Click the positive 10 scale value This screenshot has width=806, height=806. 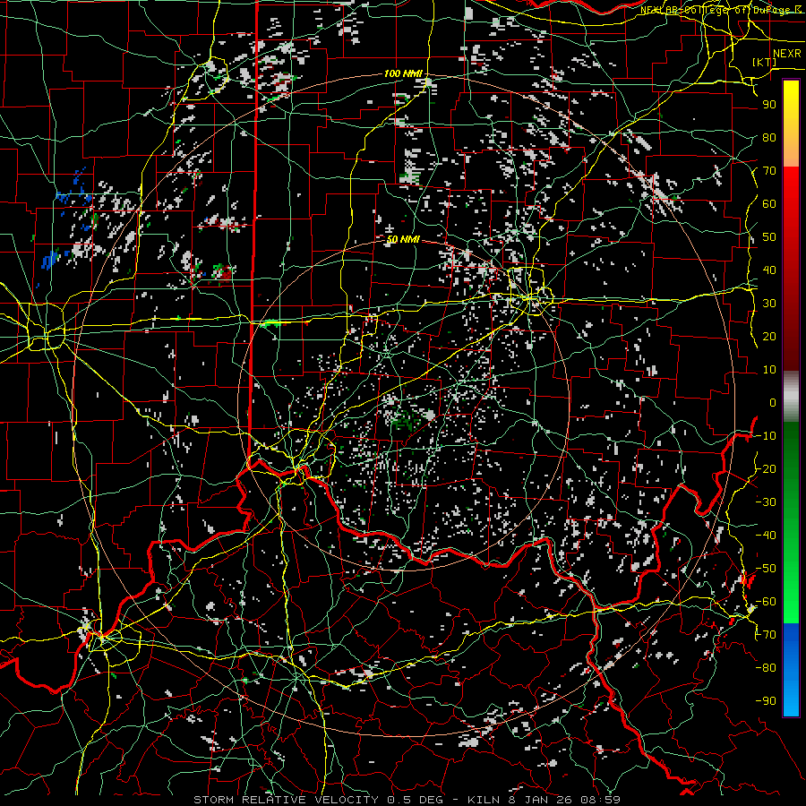(x=769, y=370)
